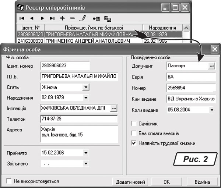
Task: Uncheck Наявність трудової книжки
Action: click(x=134, y=143)
